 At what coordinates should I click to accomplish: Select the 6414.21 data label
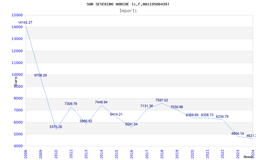click(116, 115)
